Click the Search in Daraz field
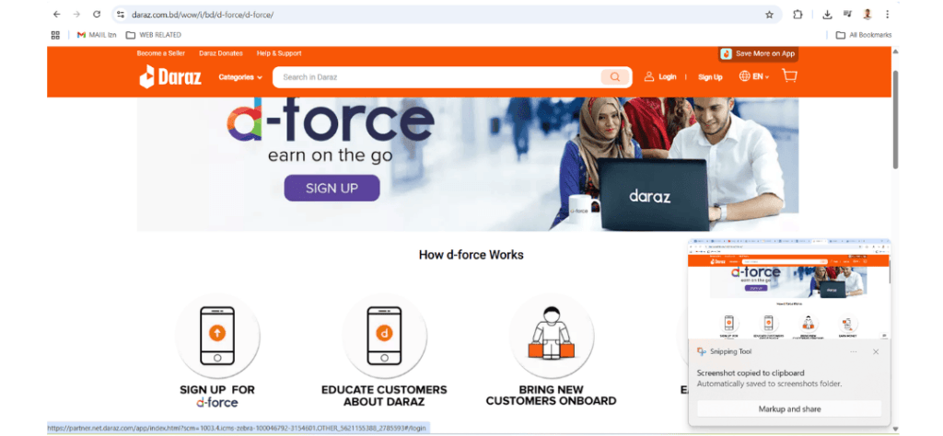This screenshot has height=436, width=943. [x=441, y=77]
